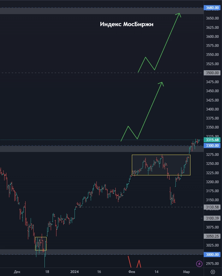Screen dimensions: 222x276
Task: Select the 3000.00 price level label
Action: (x=212, y=254)
